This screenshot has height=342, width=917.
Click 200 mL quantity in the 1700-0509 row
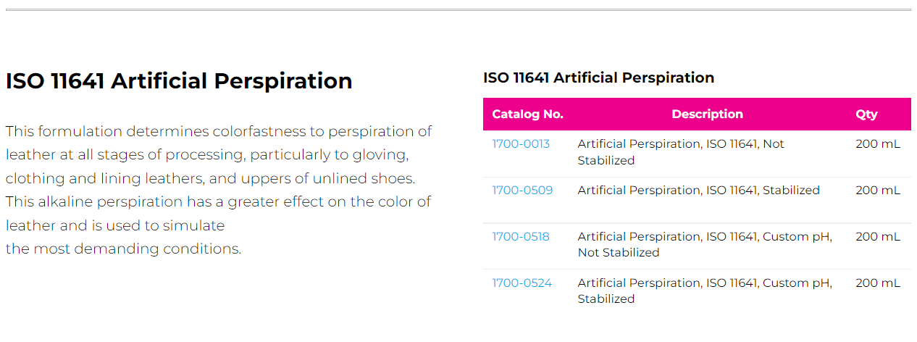pyautogui.click(x=878, y=191)
